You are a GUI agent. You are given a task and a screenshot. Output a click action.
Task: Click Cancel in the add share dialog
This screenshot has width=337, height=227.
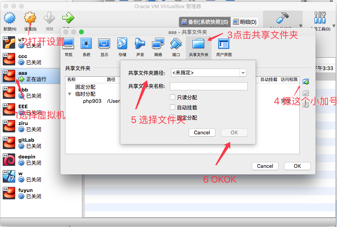click(202, 132)
